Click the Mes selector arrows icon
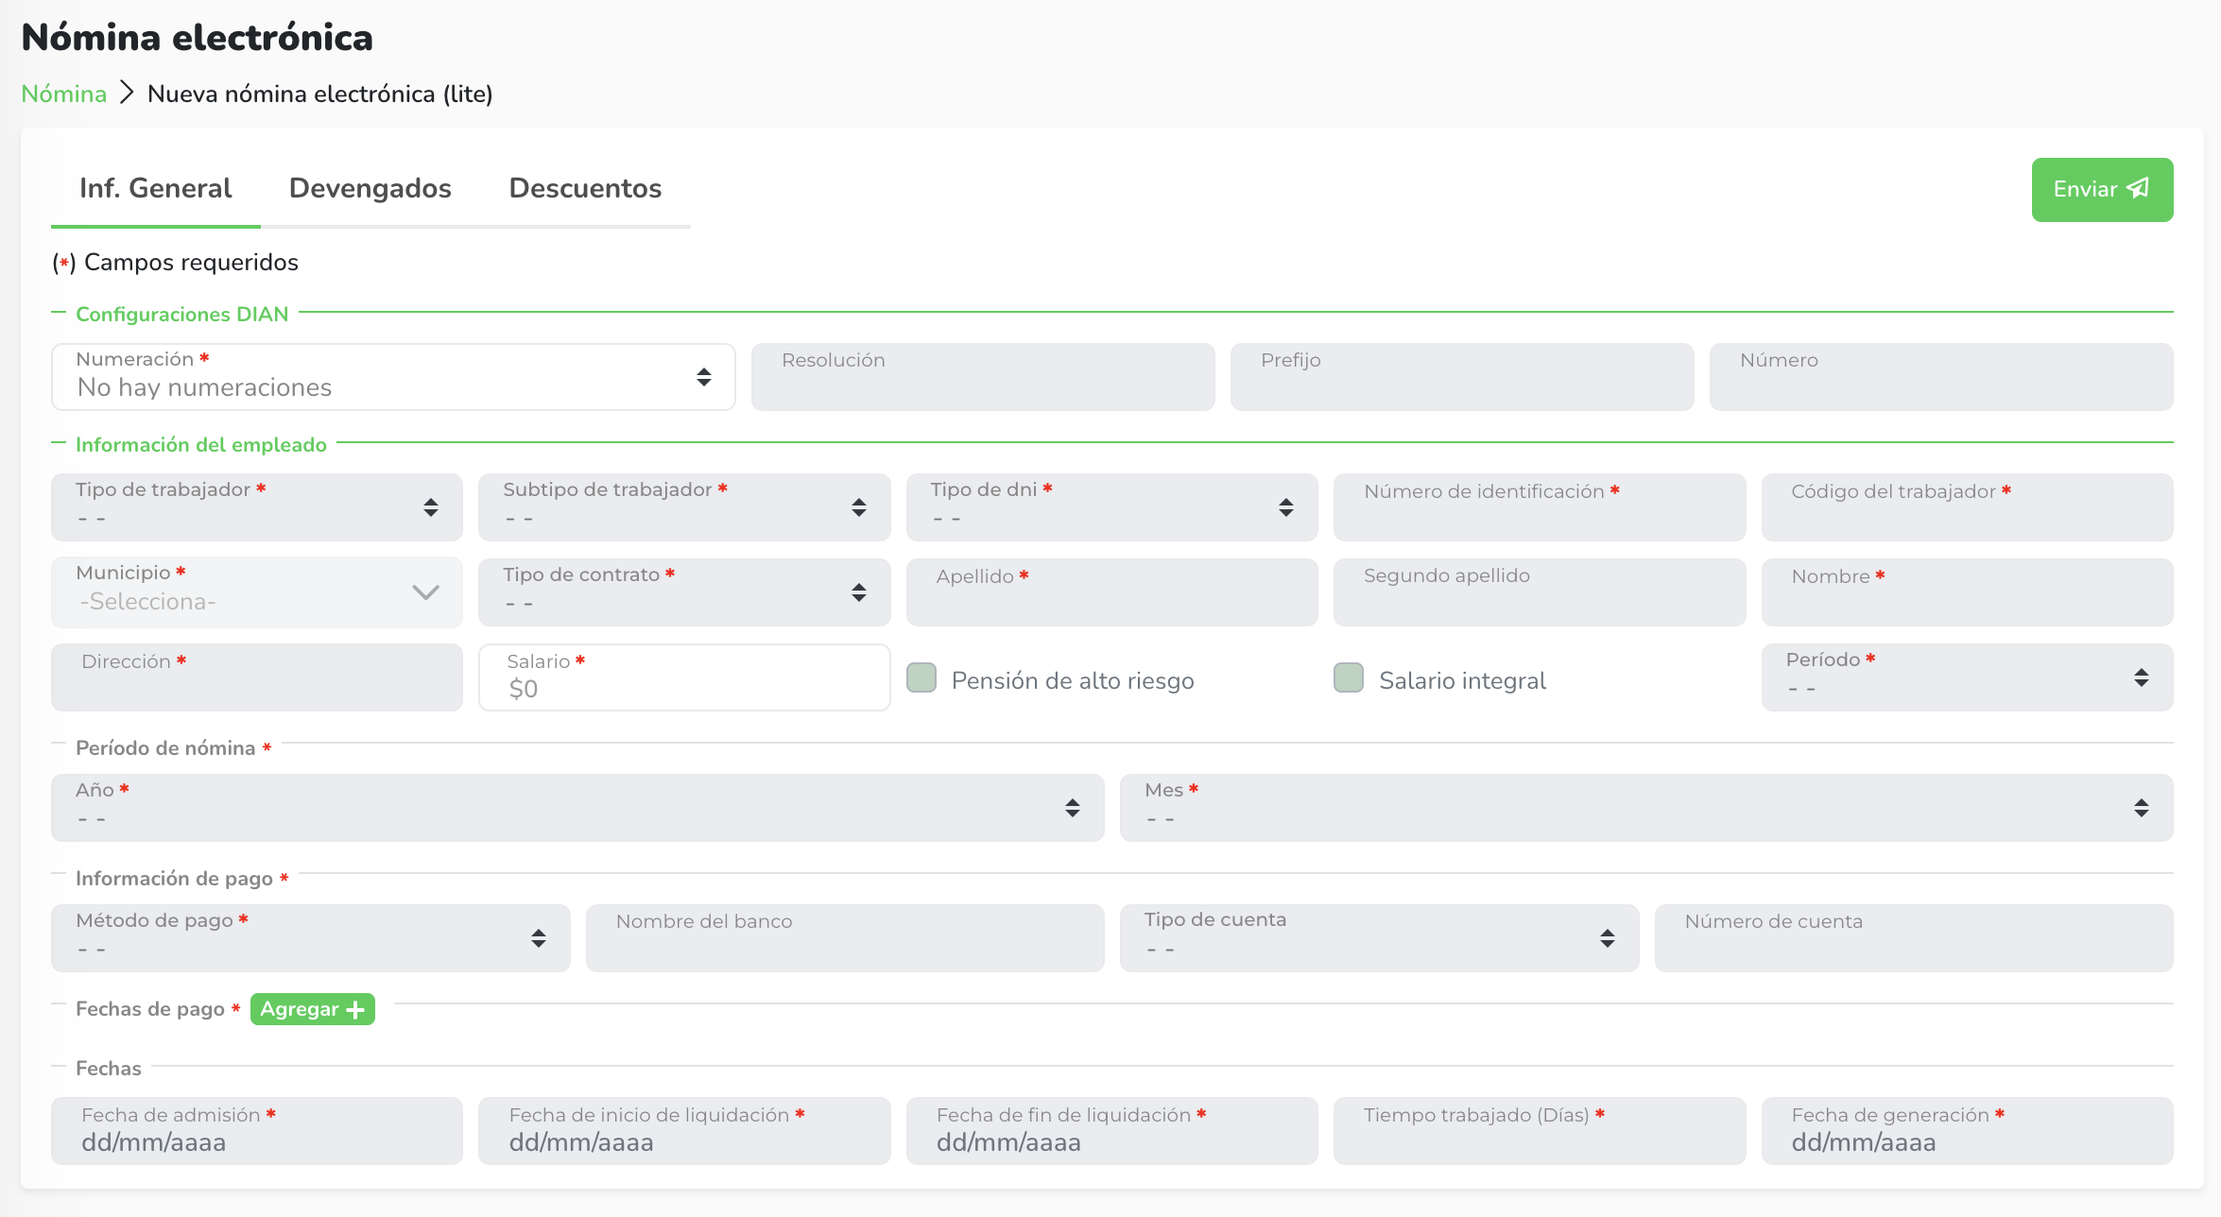This screenshot has width=2221, height=1217. pos(2142,808)
